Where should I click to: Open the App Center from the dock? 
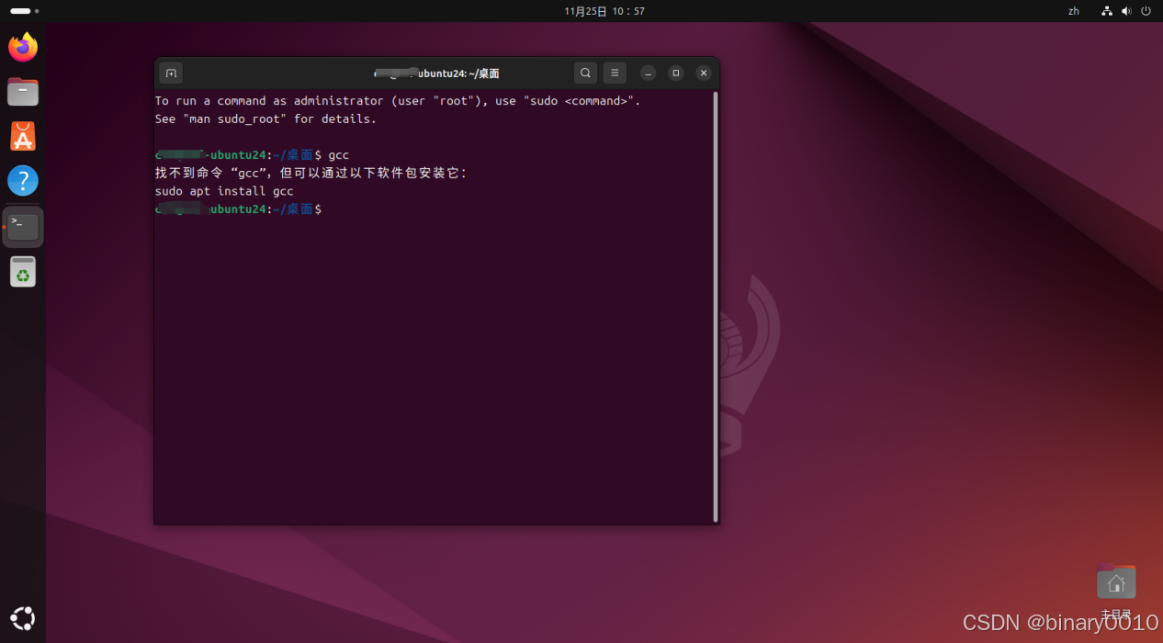(23, 135)
